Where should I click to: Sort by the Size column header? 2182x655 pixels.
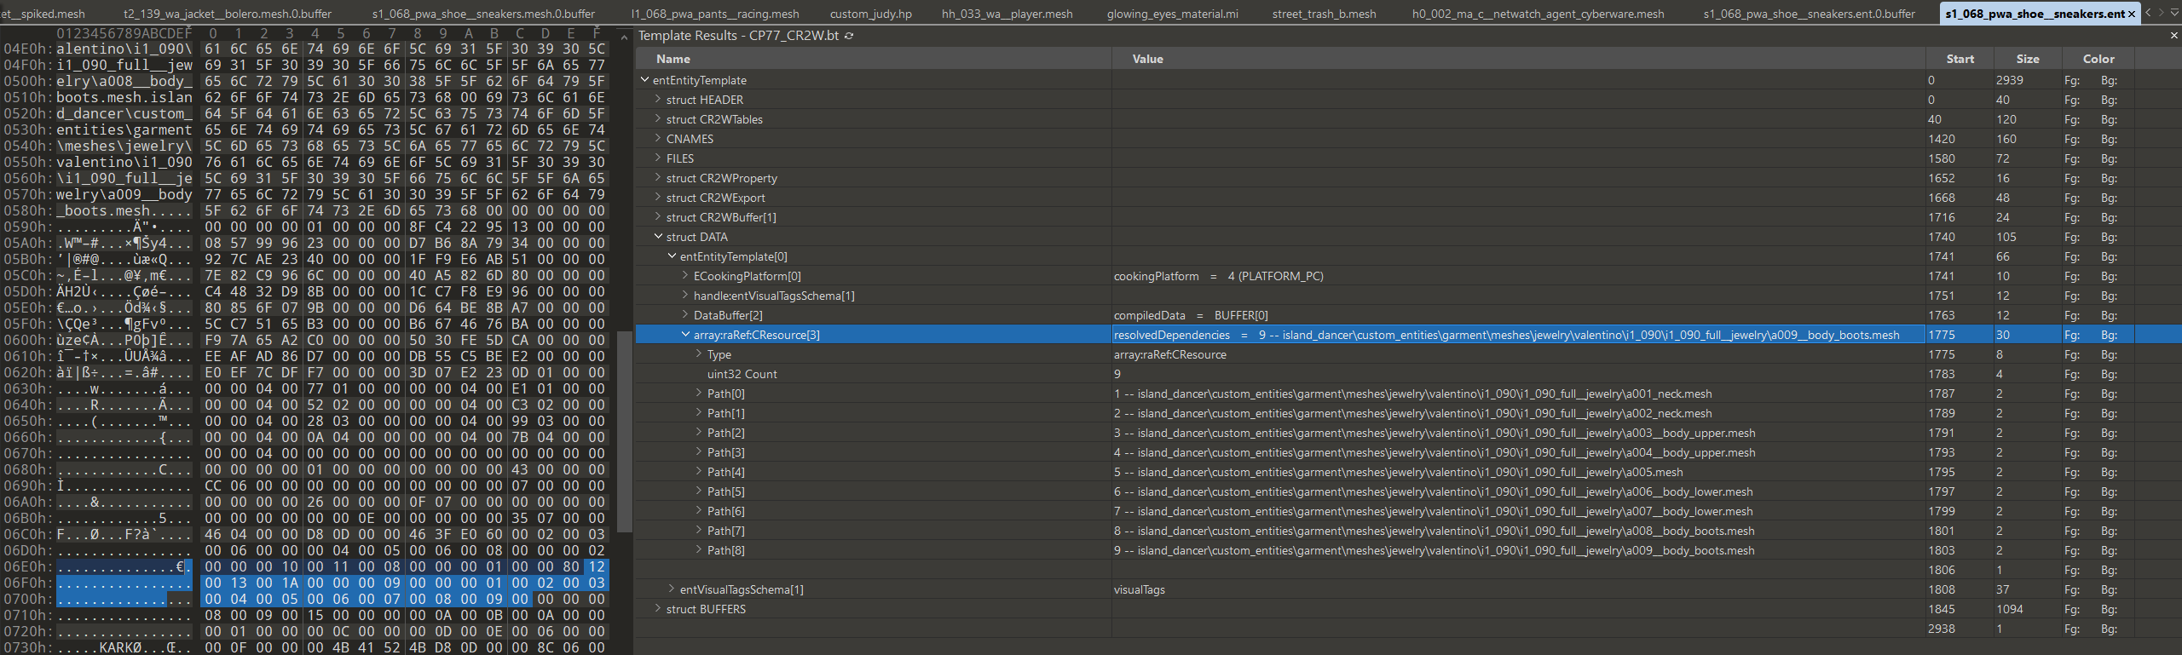pyautogui.click(x=2028, y=59)
